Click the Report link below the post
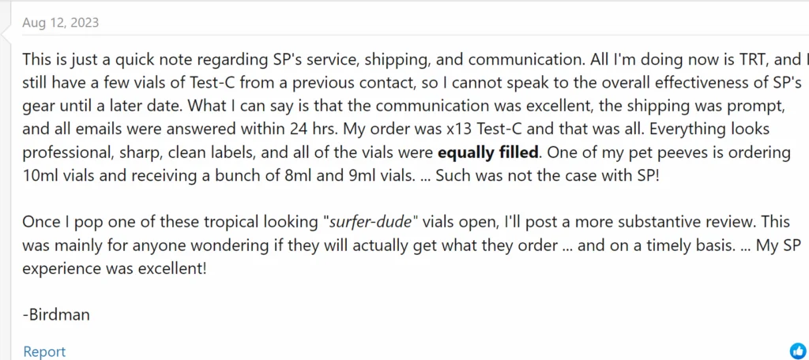809x360 pixels. (44, 351)
